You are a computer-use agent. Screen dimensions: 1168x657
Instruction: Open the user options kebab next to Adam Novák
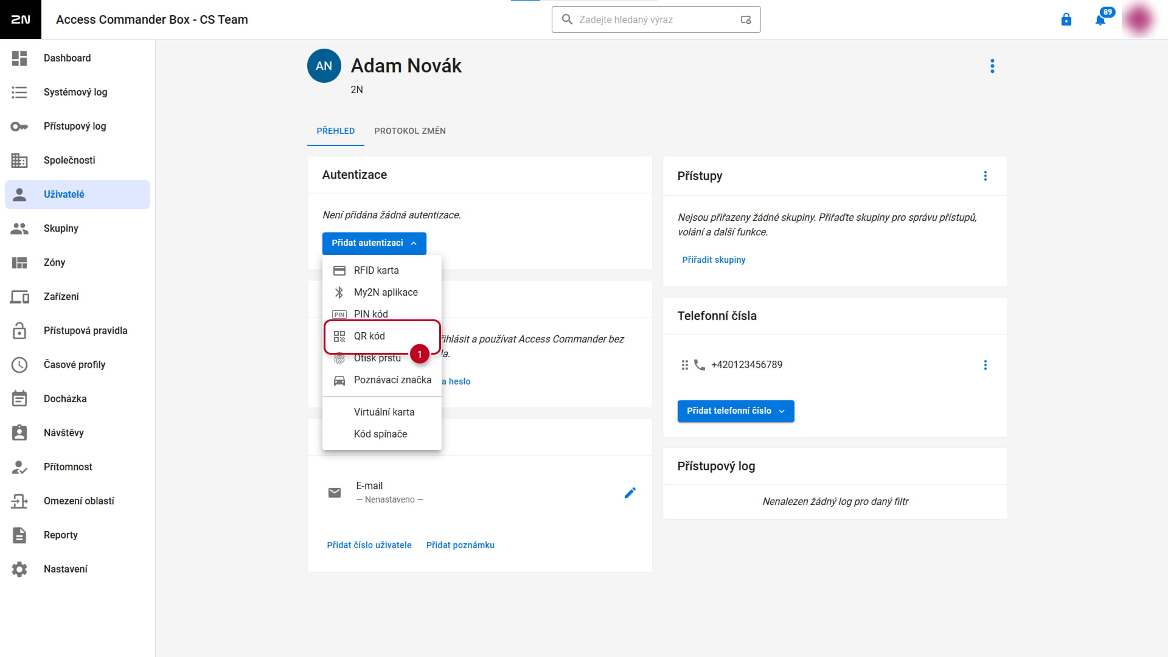tap(992, 66)
